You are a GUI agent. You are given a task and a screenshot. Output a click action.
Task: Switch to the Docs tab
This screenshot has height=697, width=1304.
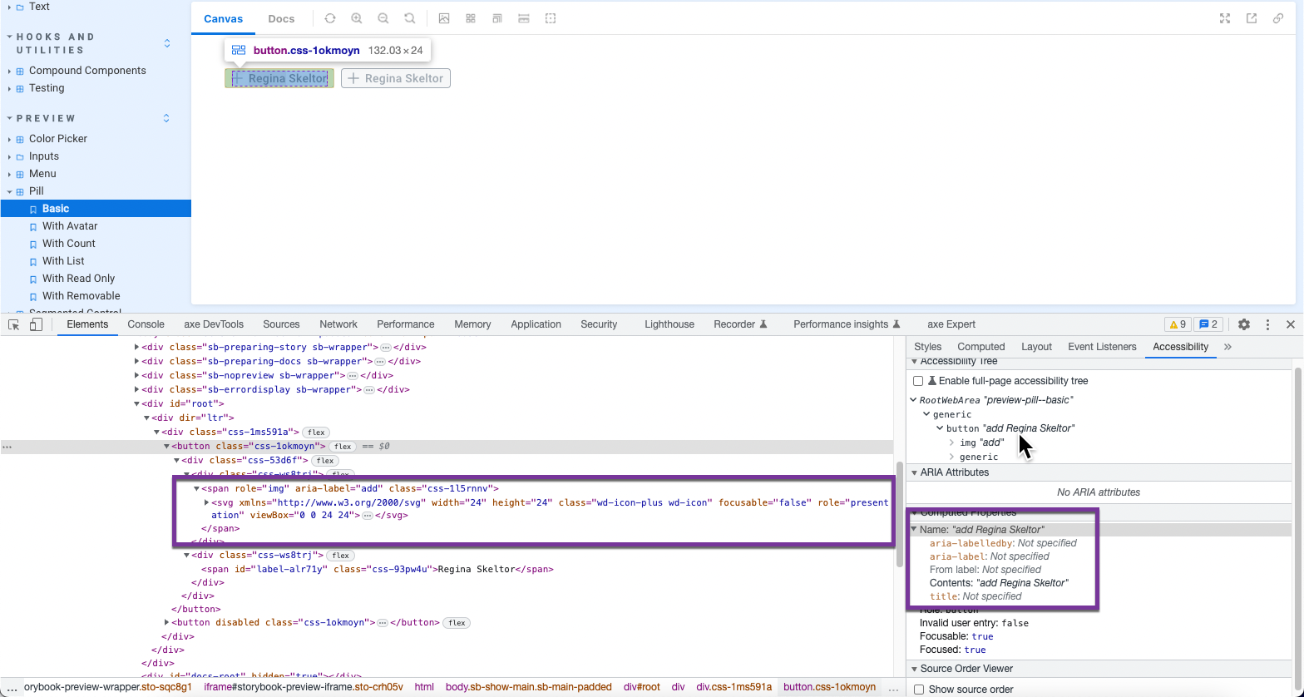pos(281,18)
